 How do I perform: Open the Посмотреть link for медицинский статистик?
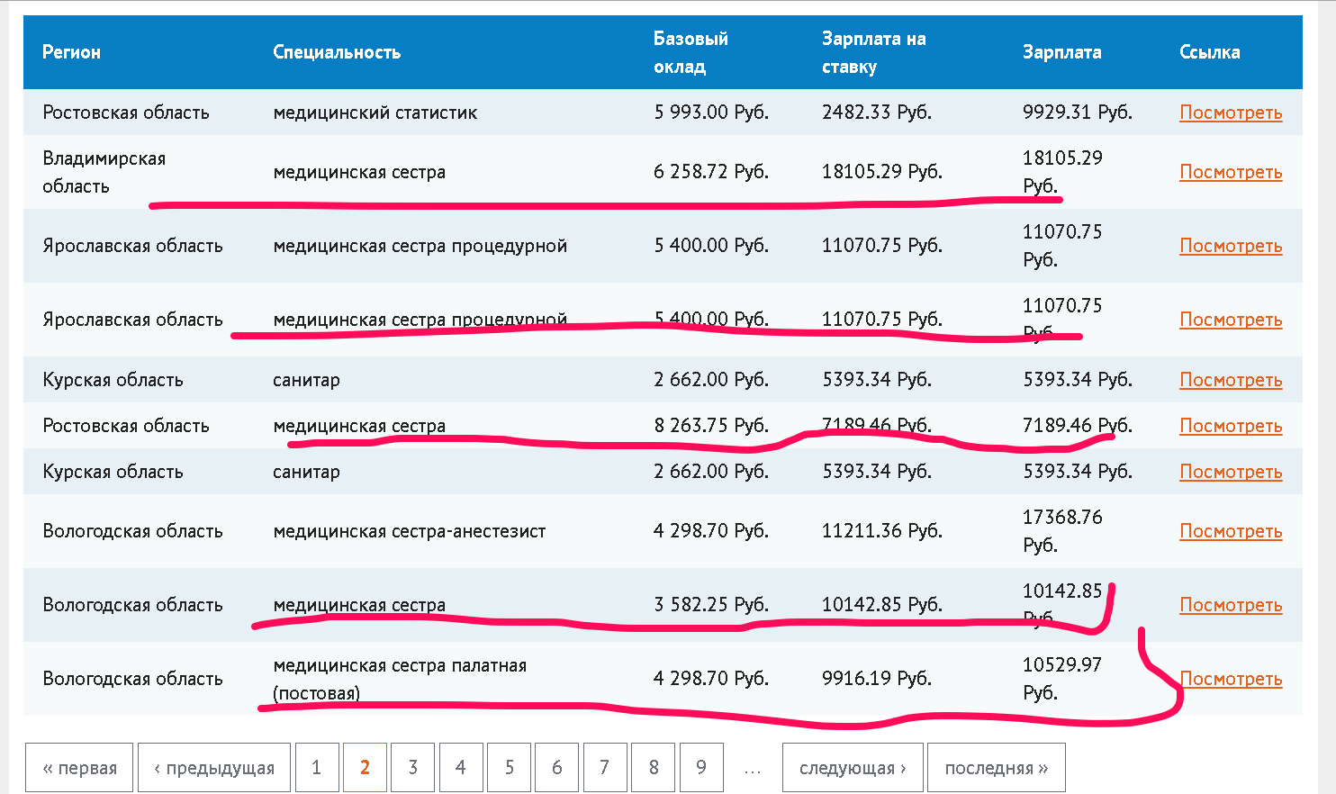(x=1231, y=113)
